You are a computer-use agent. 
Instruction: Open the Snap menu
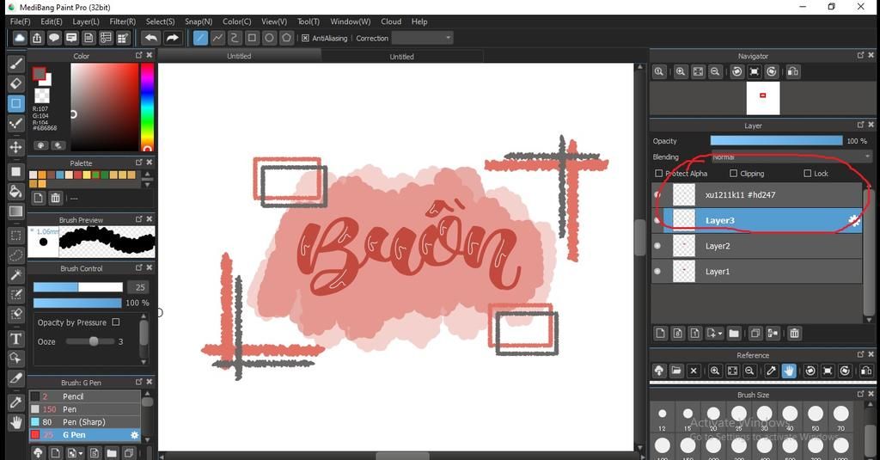[199, 21]
